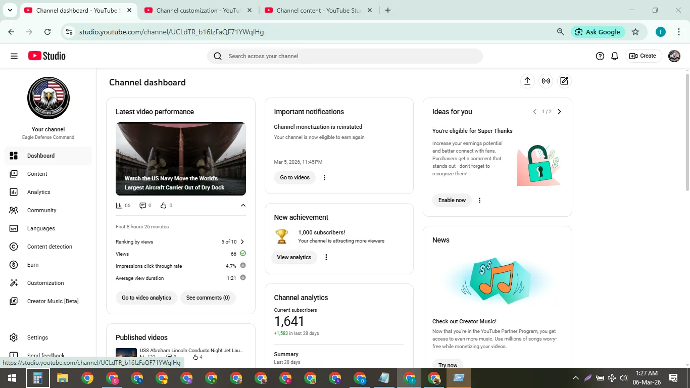Switch to the Channel customization tab

tap(199, 10)
